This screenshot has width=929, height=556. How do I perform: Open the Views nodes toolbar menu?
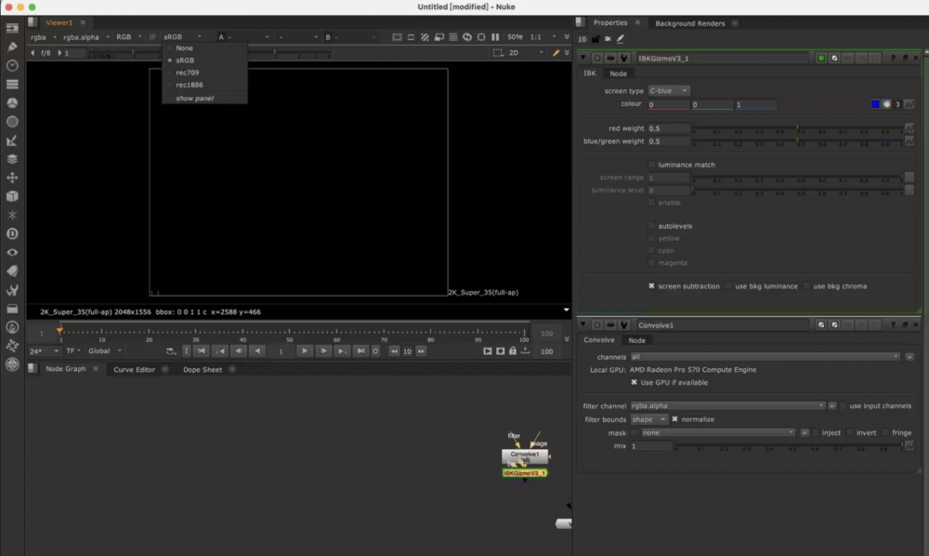[x=12, y=253]
